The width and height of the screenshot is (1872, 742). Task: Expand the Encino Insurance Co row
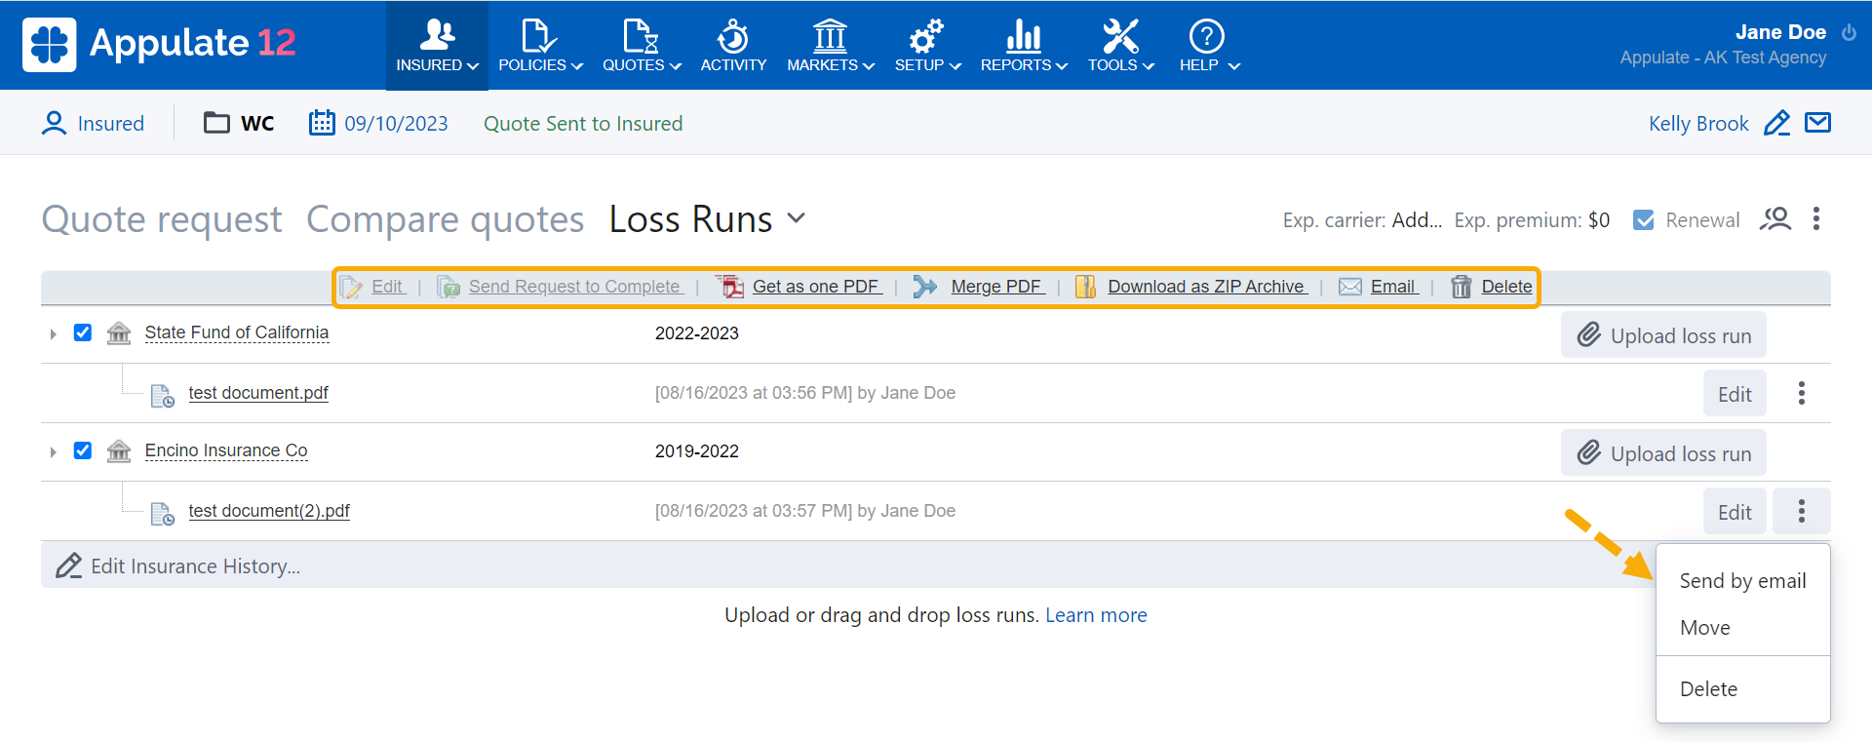point(53,451)
